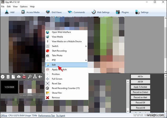Click the 1/23/2020 date thumbnail
This screenshot has height=118, width=167.
tap(9, 87)
